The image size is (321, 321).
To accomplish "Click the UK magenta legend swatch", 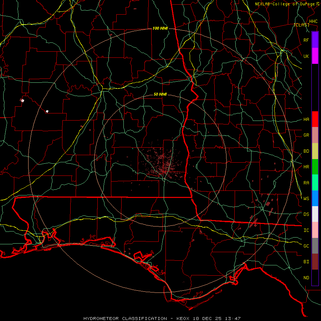I will pyautogui.click(x=315, y=56).
